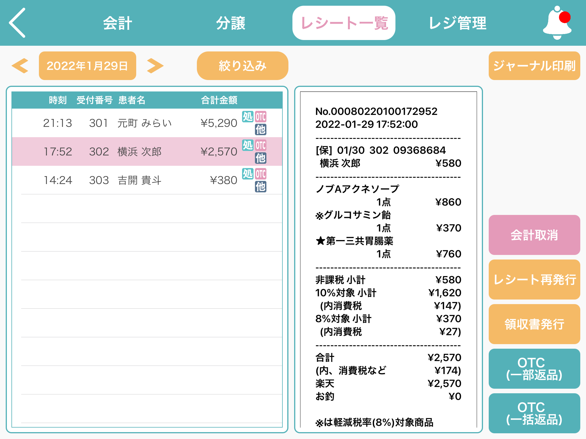Click the 処 badge on 横浜 次郎 row
The width and height of the screenshot is (586, 439).
[x=248, y=145]
